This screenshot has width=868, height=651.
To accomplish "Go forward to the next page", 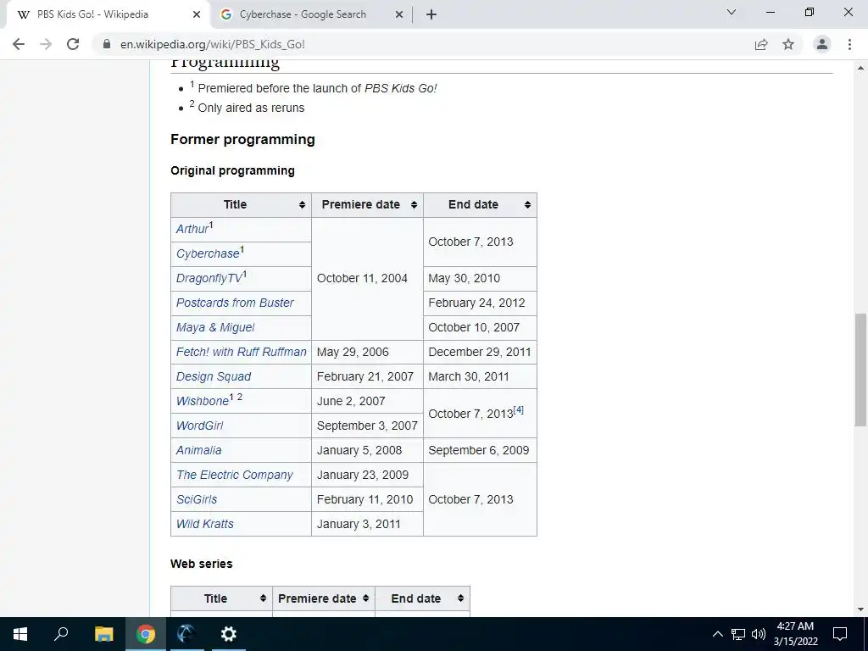I will click(46, 44).
